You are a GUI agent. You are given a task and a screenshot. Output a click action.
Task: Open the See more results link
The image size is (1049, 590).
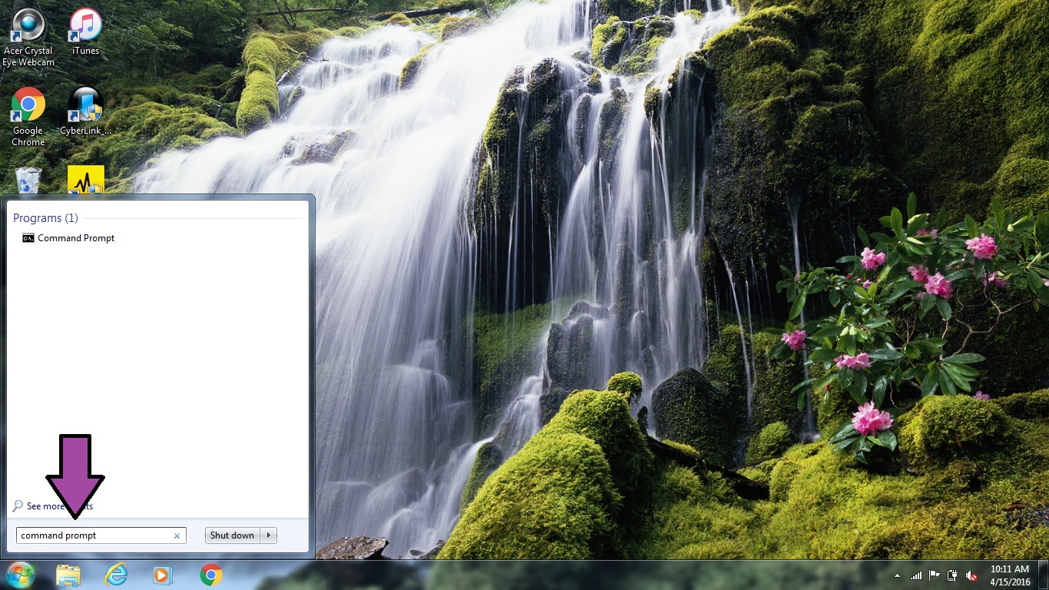pos(53,506)
